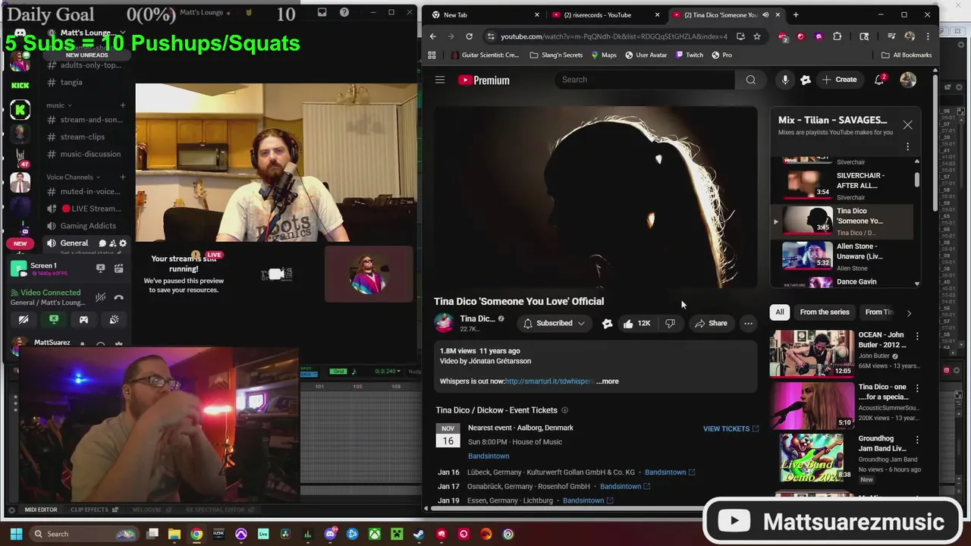
Task: Open the YouTube account avatar menu
Action: point(908,80)
